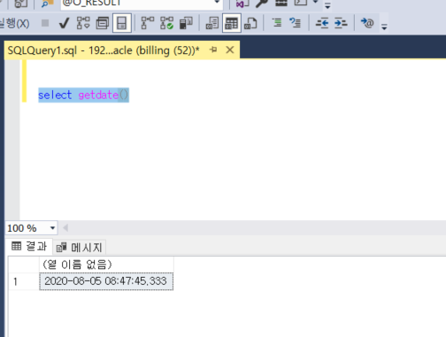Click the wrench properties icon
Viewport: 446px width, 337px height.
(261, 3)
